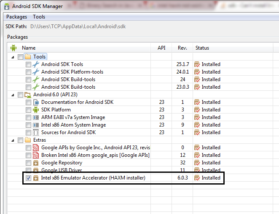Click the ARM EABI v7a System Image icon
The width and height of the screenshot is (279, 214).
click(36, 117)
